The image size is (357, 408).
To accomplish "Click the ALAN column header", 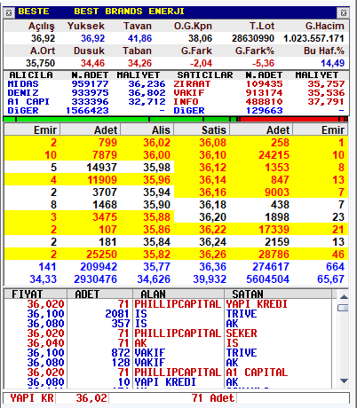I will click(x=178, y=294).
